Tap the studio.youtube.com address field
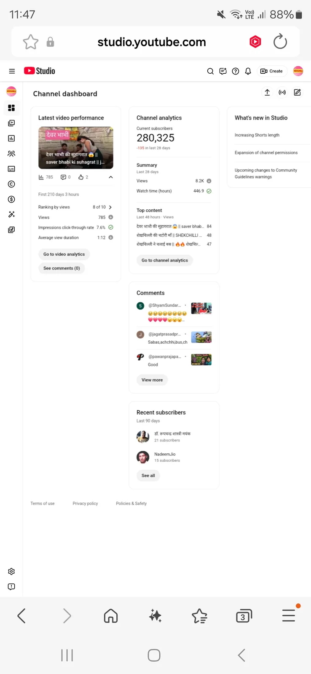This screenshot has height=674, width=311. pyautogui.click(x=152, y=42)
